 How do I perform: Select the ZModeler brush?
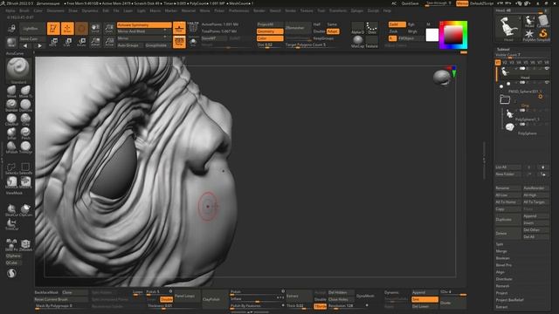point(25,245)
